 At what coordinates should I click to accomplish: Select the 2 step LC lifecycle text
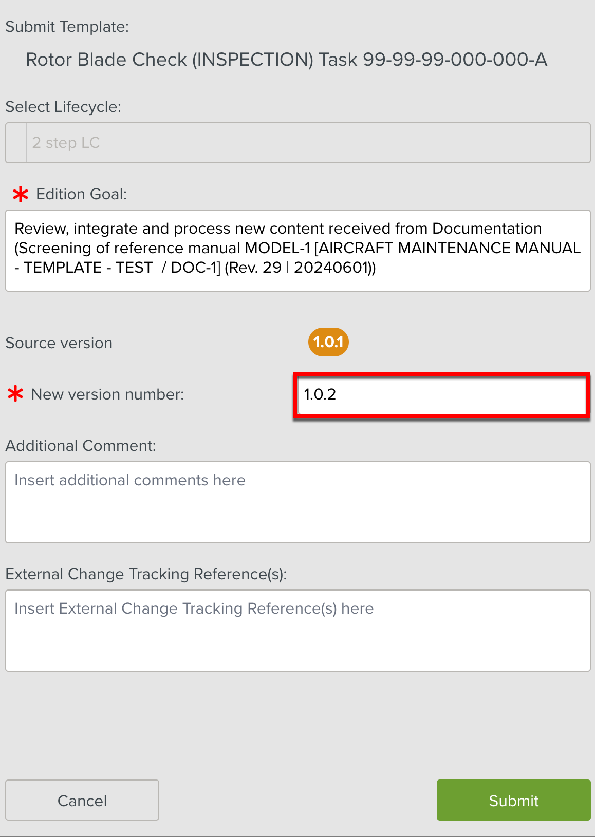[66, 143]
